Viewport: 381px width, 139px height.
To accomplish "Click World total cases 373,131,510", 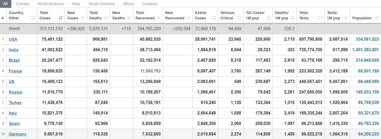I will coord(51,29).
